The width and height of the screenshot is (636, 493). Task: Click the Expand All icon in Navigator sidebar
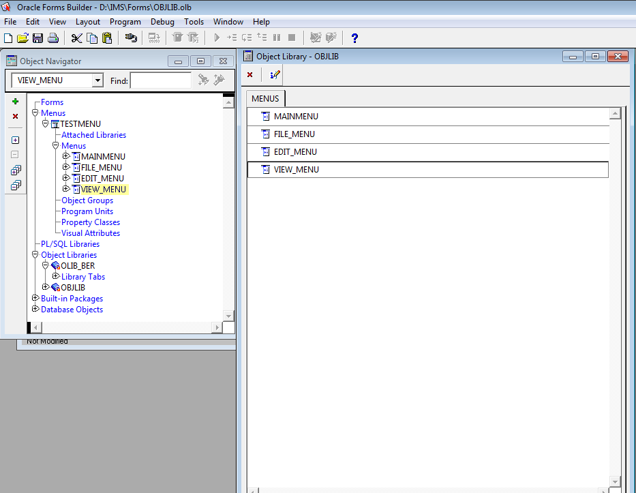pyautogui.click(x=16, y=170)
